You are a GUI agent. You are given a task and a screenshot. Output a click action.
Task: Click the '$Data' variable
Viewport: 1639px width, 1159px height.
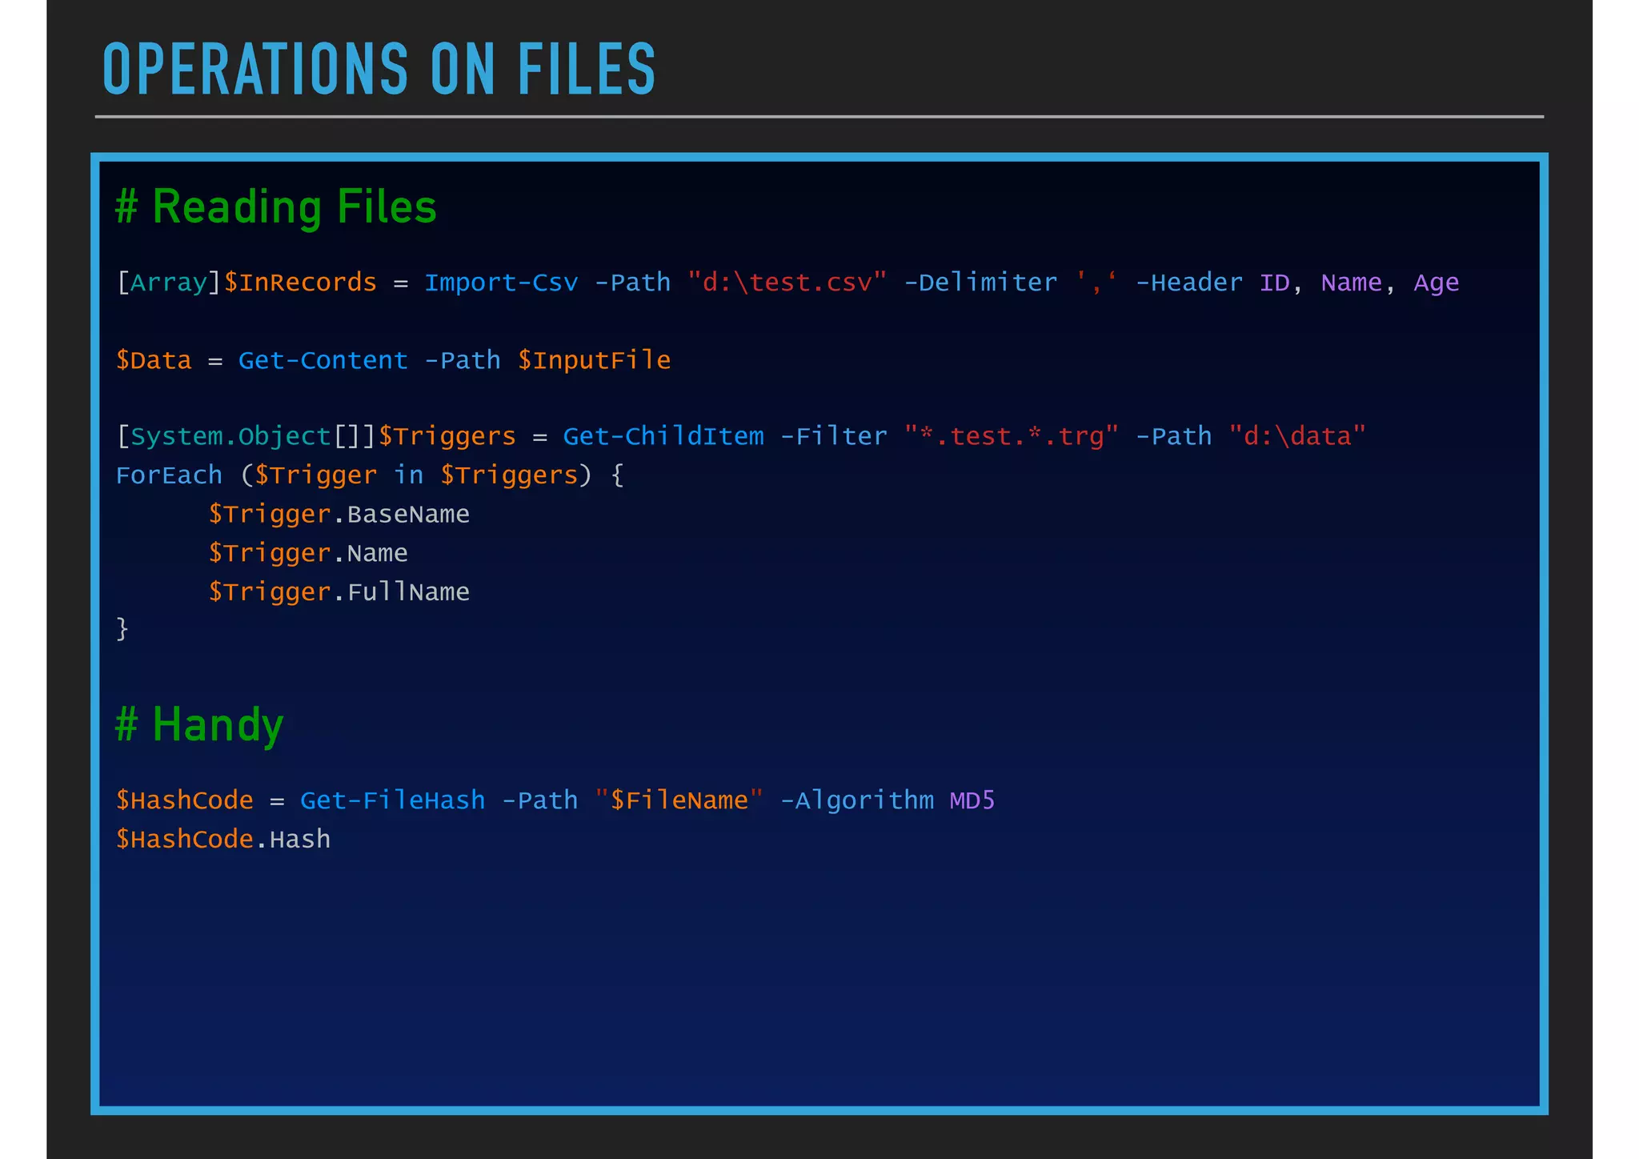[x=154, y=360]
